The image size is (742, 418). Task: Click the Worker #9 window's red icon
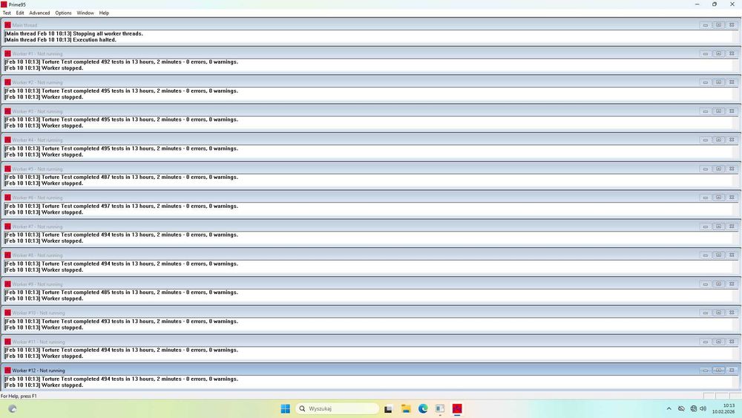tap(7, 284)
